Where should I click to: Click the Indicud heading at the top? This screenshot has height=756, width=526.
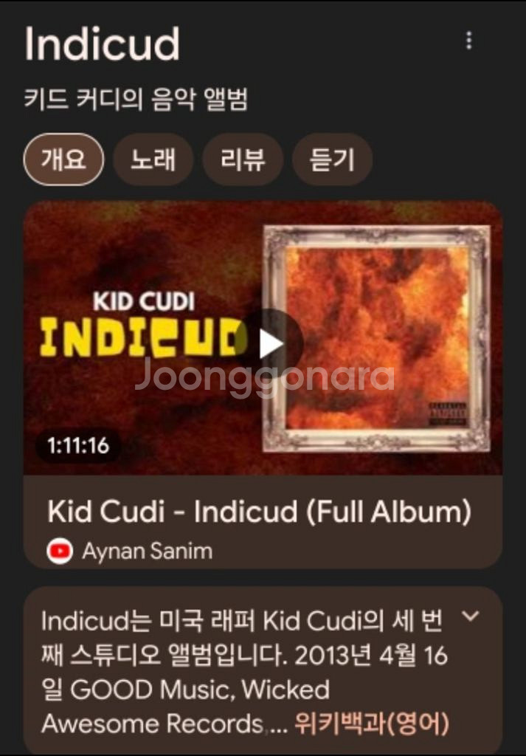[102, 44]
